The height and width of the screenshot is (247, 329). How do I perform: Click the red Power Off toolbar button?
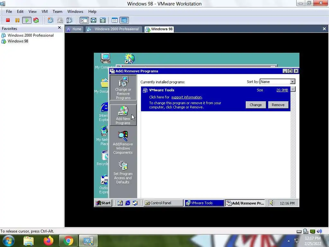point(8,20)
